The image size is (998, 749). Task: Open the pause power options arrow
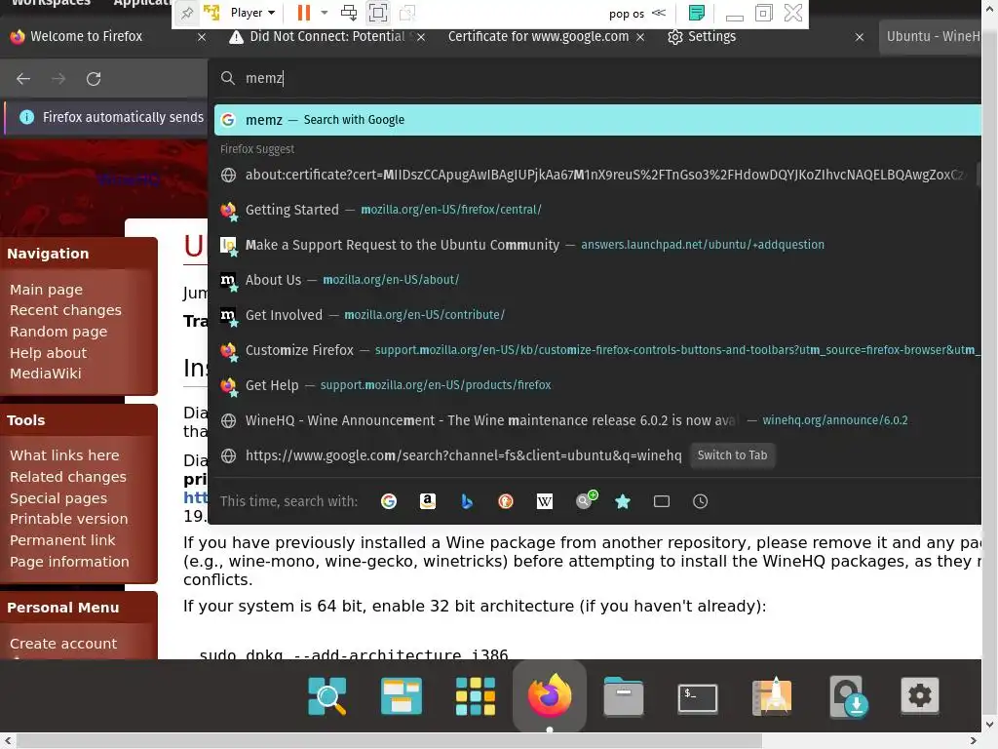[324, 12]
